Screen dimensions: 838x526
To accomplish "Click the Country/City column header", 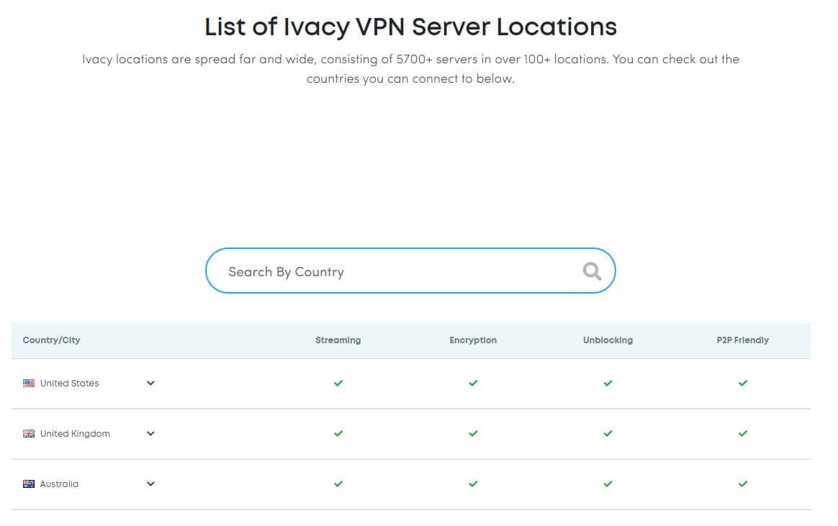I will [x=51, y=340].
